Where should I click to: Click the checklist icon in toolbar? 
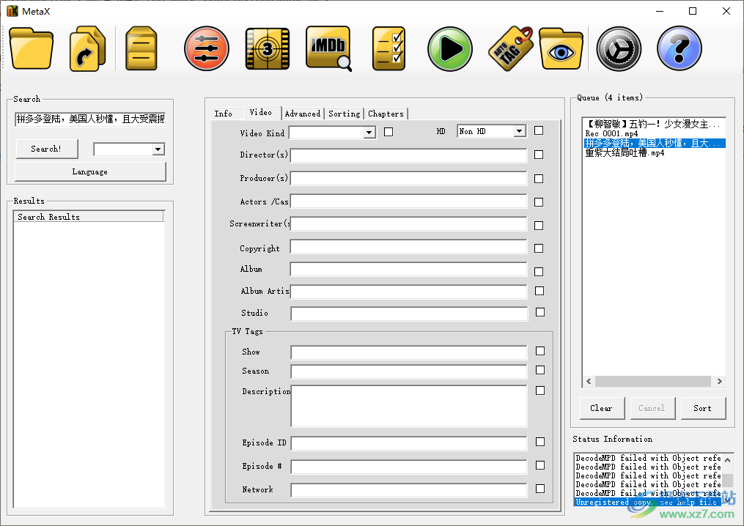click(x=388, y=48)
